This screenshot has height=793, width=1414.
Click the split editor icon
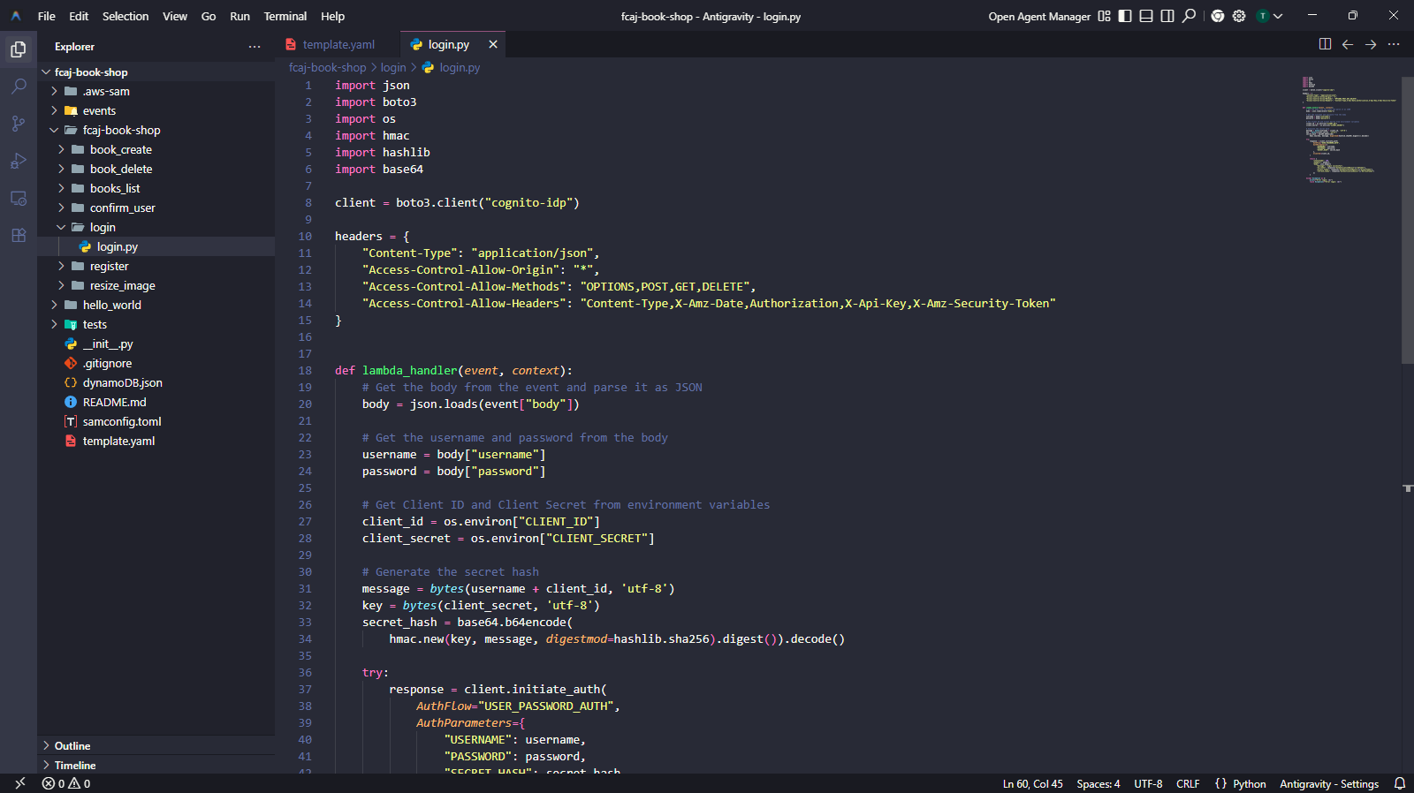pyautogui.click(x=1325, y=44)
